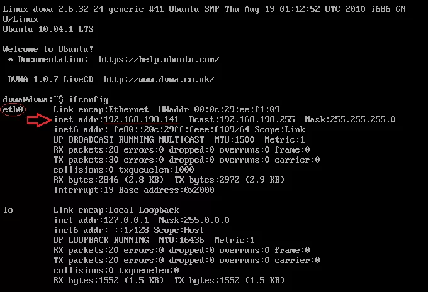Click the Ubuntu 10.04.1 LTS line

pos(48,29)
